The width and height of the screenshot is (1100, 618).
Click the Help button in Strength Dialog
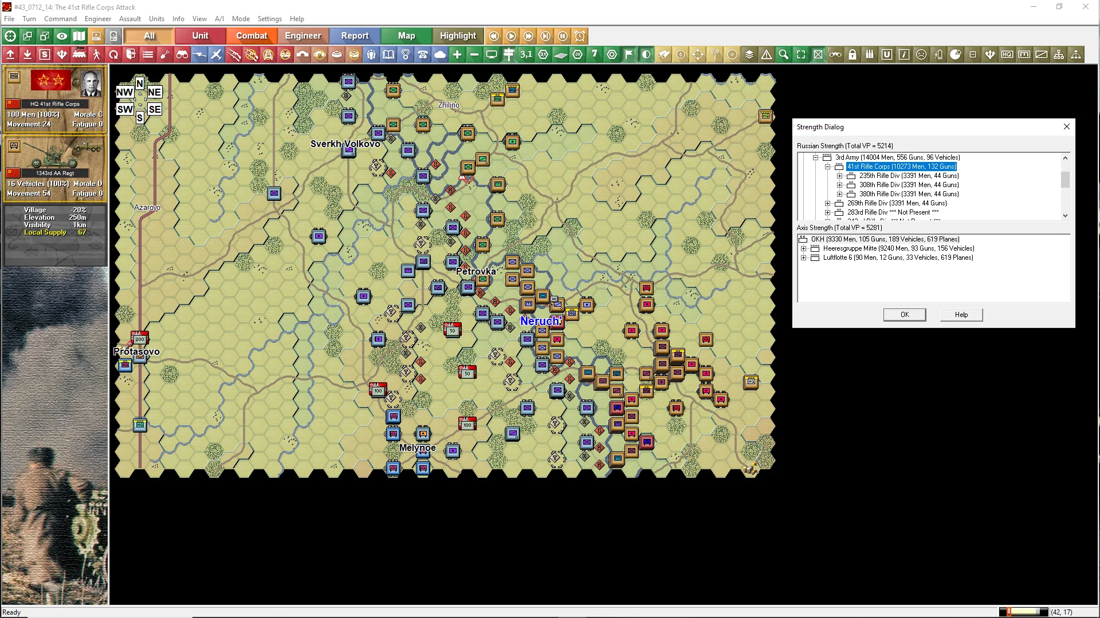pyautogui.click(x=961, y=315)
